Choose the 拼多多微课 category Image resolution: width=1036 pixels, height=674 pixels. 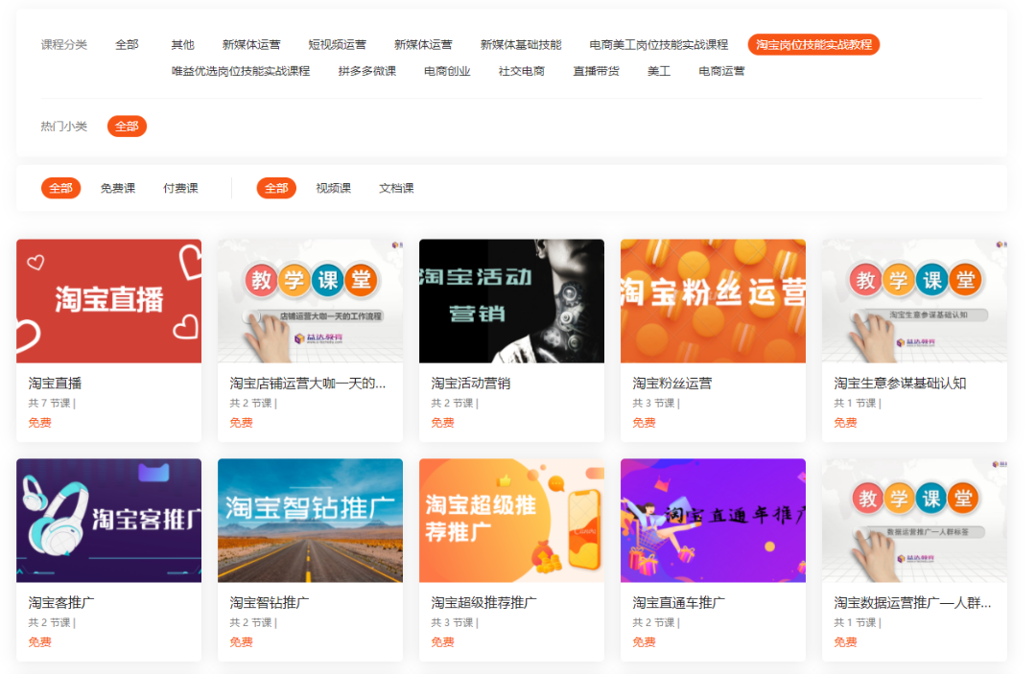pyautogui.click(x=366, y=71)
